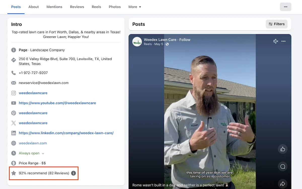Click the star reviews icon
302x189 pixels.
[x=14, y=173]
